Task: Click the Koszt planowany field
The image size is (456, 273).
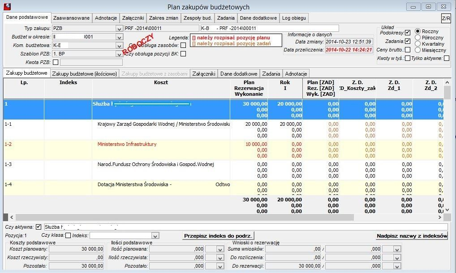Action: click(77, 249)
